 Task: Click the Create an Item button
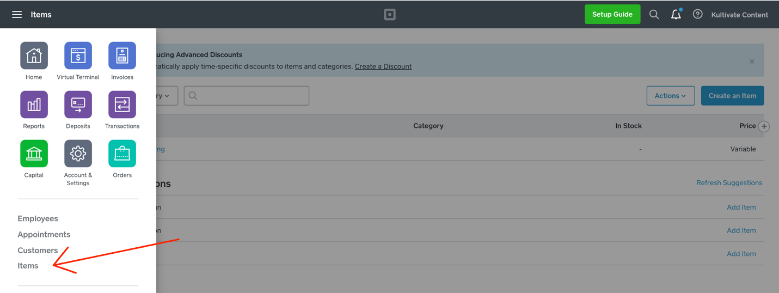(x=732, y=95)
